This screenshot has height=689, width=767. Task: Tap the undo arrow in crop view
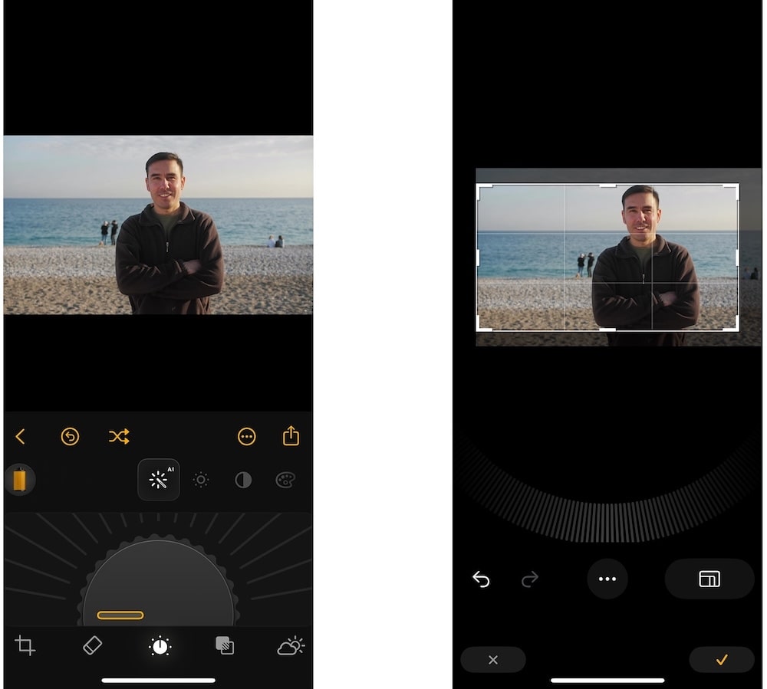pyautogui.click(x=481, y=579)
